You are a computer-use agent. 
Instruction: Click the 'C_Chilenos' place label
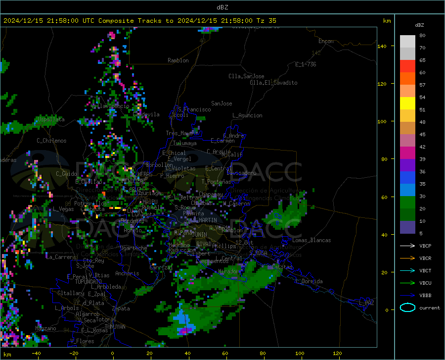51,141
